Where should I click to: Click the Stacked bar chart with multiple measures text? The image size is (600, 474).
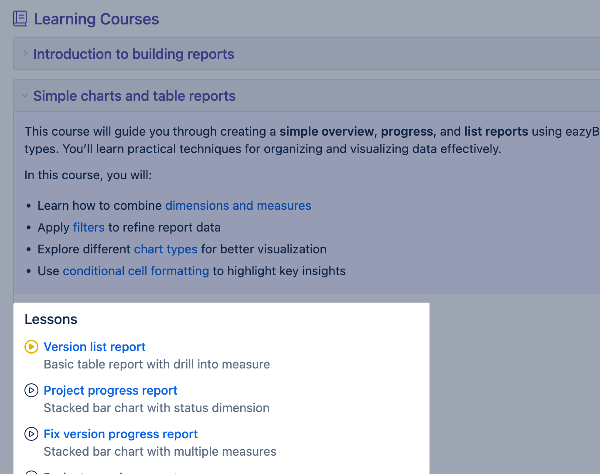160,451
